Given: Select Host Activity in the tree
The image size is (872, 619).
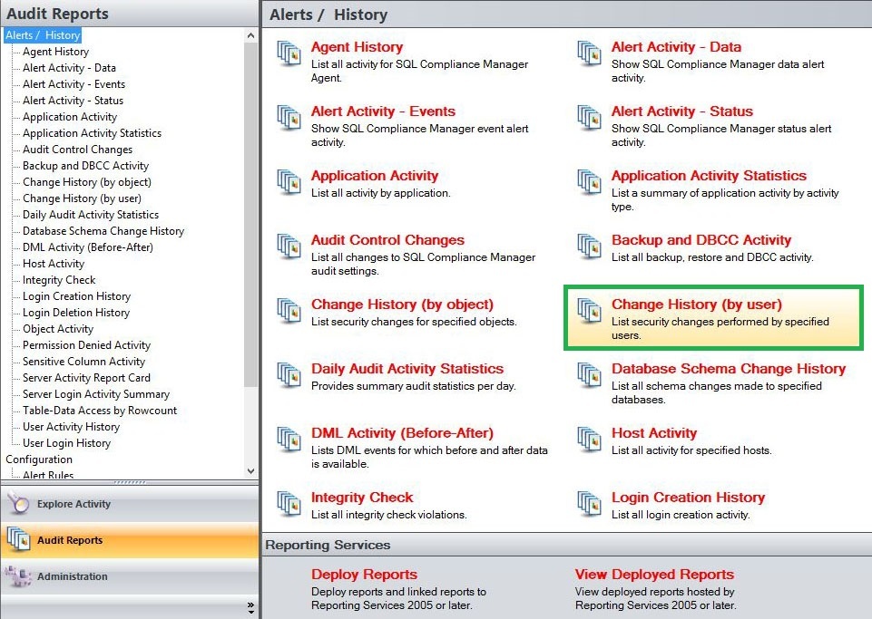Looking at the screenshot, I should [54, 264].
